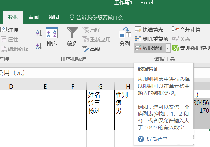Click the Connections (连接) icon
The width and height of the screenshot is (210, 147).
pos(10,30)
